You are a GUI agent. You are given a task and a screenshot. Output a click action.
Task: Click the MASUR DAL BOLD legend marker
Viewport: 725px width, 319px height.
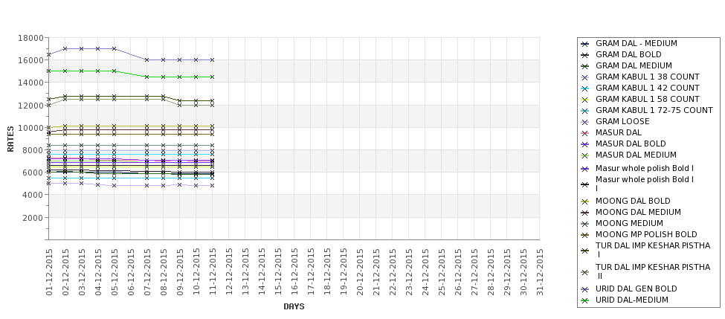pos(585,144)
